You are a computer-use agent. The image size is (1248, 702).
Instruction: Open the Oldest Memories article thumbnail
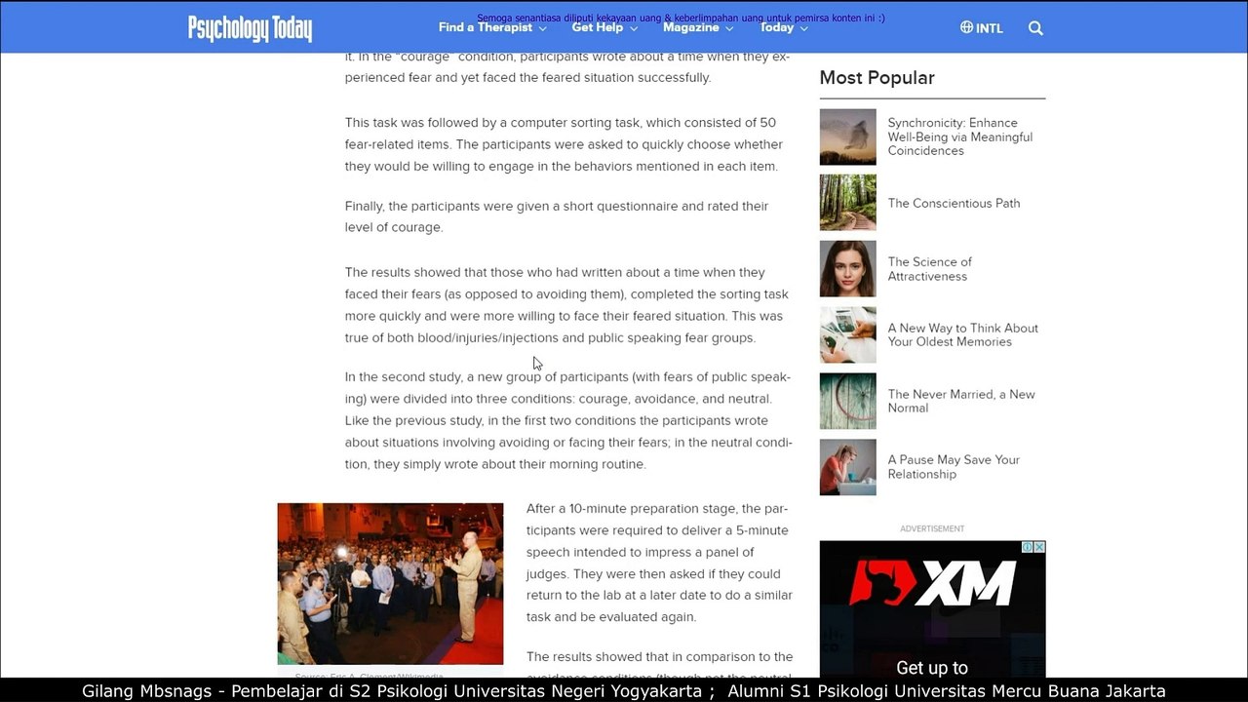pyautogui.click(x=847, y=335)
